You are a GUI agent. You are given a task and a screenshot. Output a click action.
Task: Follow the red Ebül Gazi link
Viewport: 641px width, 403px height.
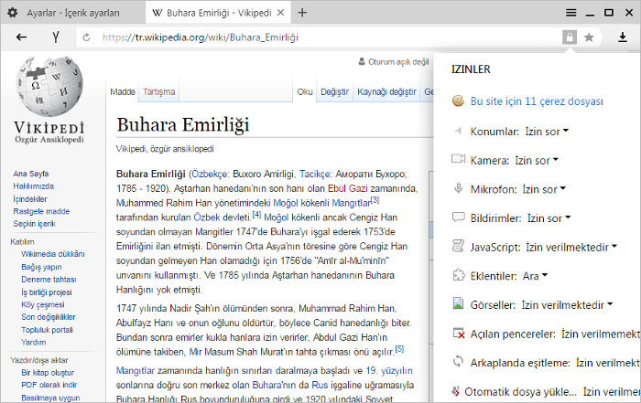point(347,188)
